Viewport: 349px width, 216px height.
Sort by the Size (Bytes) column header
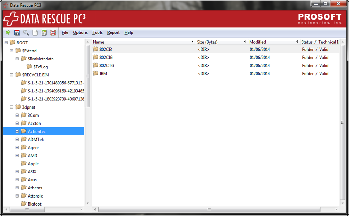point(221,42)
